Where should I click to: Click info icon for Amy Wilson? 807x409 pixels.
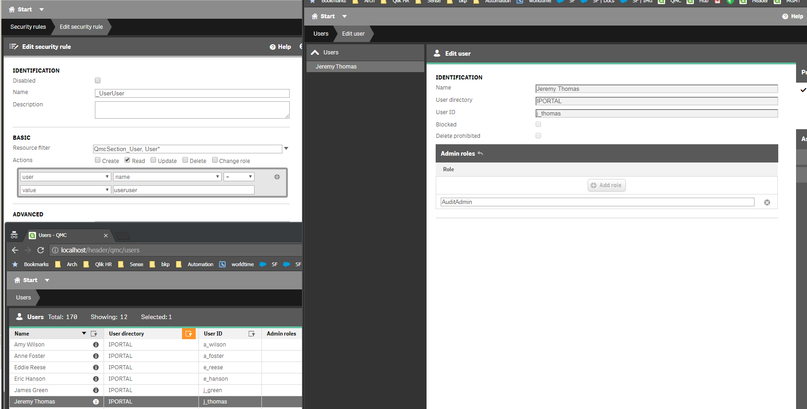(96, 345)
